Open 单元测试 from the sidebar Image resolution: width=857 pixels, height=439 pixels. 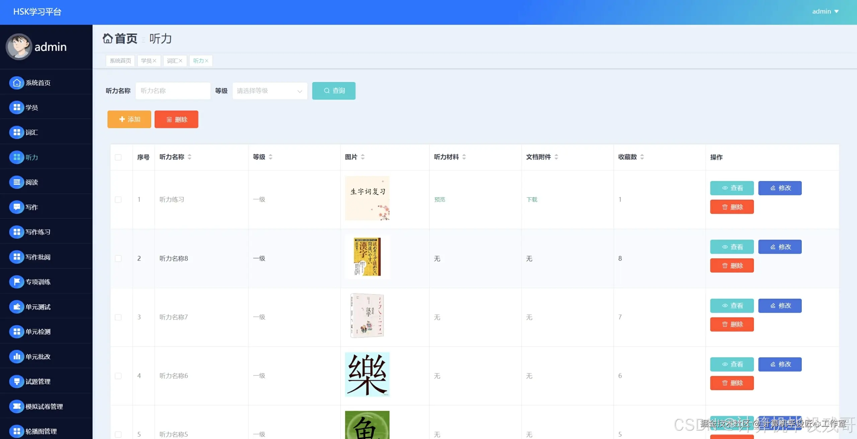[17, 307]
